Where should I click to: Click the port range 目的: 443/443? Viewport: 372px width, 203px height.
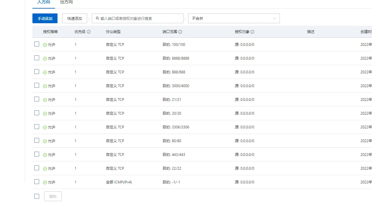click(x=174, y=155)
